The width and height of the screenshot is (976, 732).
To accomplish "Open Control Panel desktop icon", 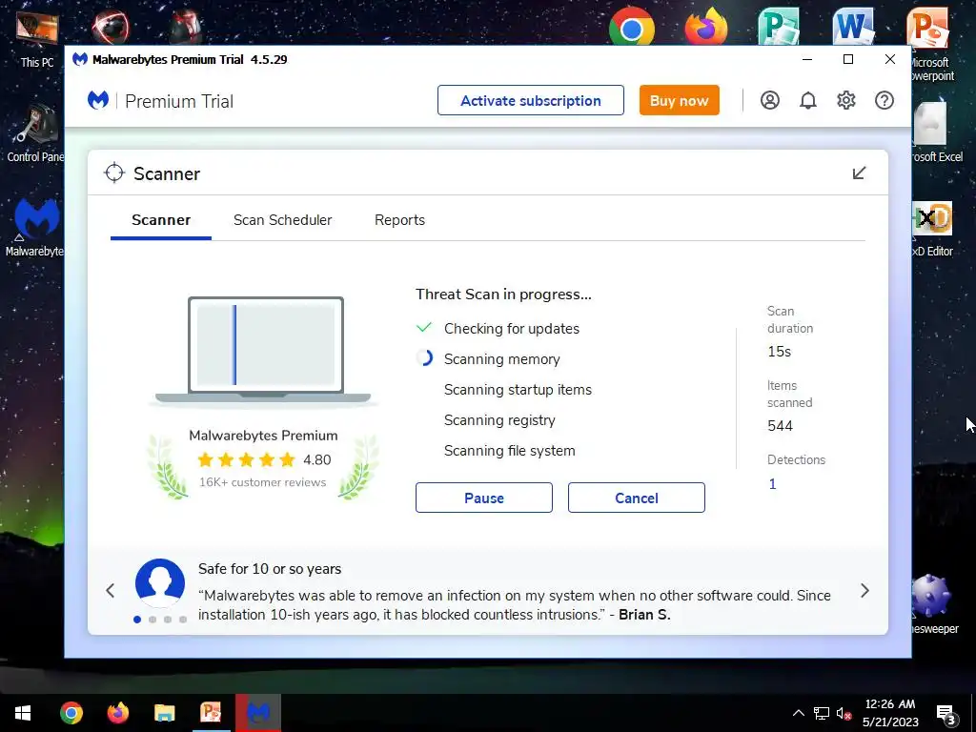I will (35, 132).
